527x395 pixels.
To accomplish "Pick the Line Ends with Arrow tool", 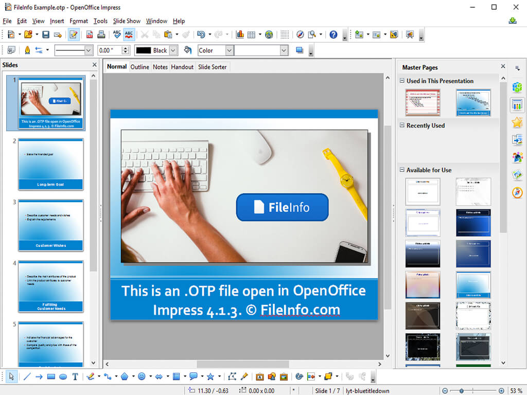I will point(39,376).
